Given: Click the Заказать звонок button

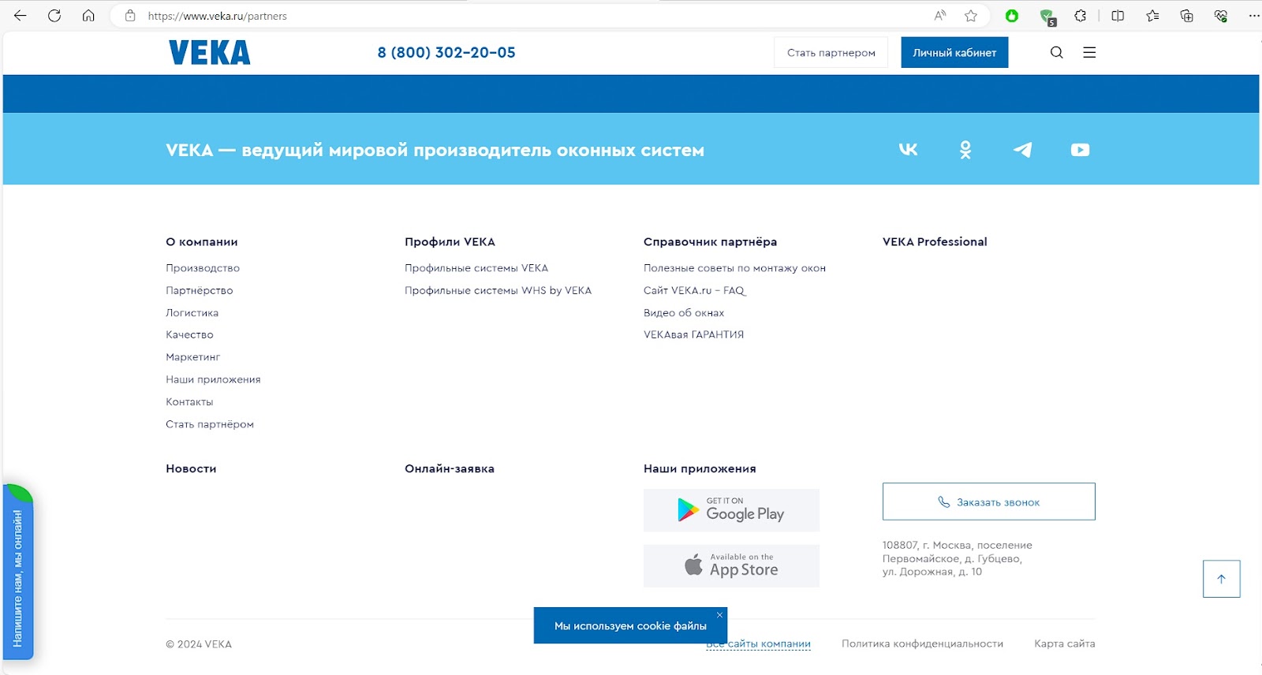Looking at the screenshot, I should pos(989,502).
